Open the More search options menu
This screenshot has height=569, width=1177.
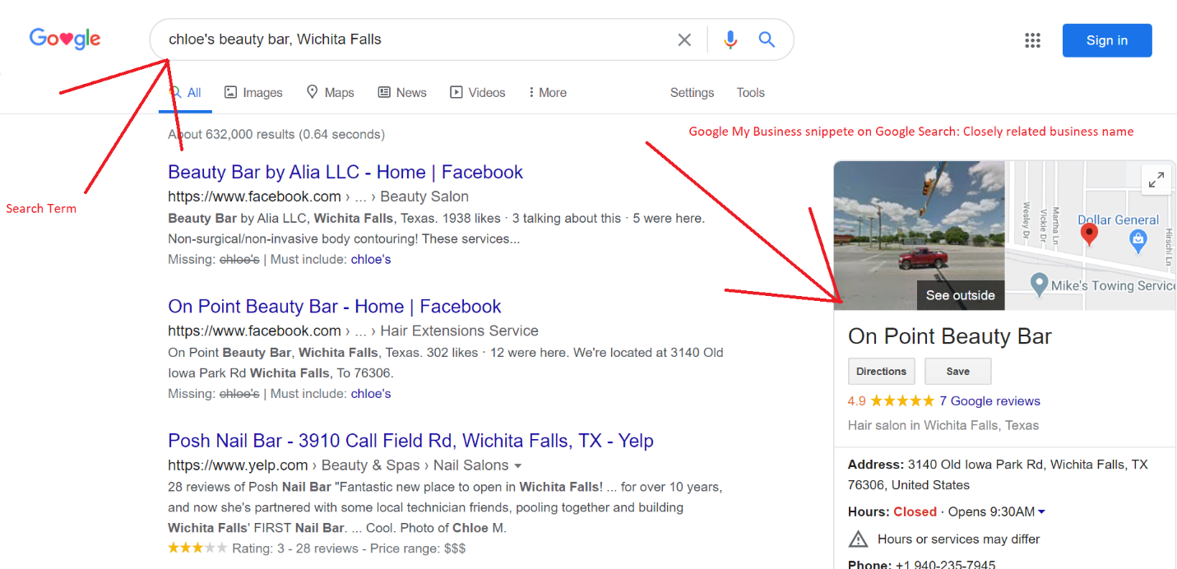[548, 93]
